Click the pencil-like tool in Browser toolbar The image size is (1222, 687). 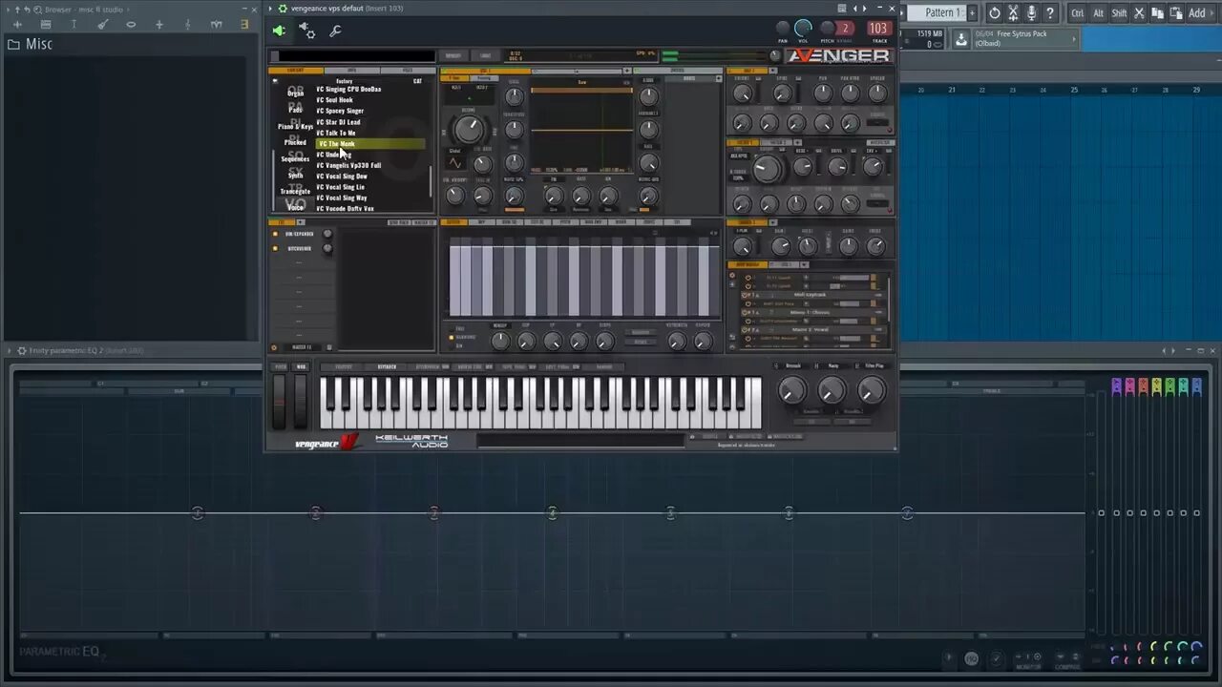(x=102, y=24)
